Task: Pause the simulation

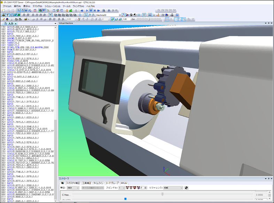Action: pyautogui.click(x=91, y=11)
